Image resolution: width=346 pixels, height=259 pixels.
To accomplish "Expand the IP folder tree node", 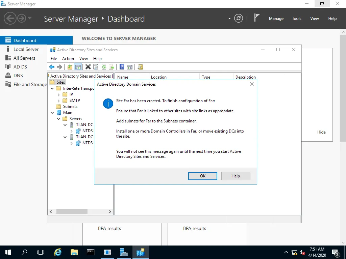I will click(58, 95).
